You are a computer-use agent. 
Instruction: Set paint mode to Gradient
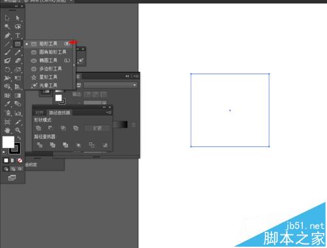coord(13,161)
